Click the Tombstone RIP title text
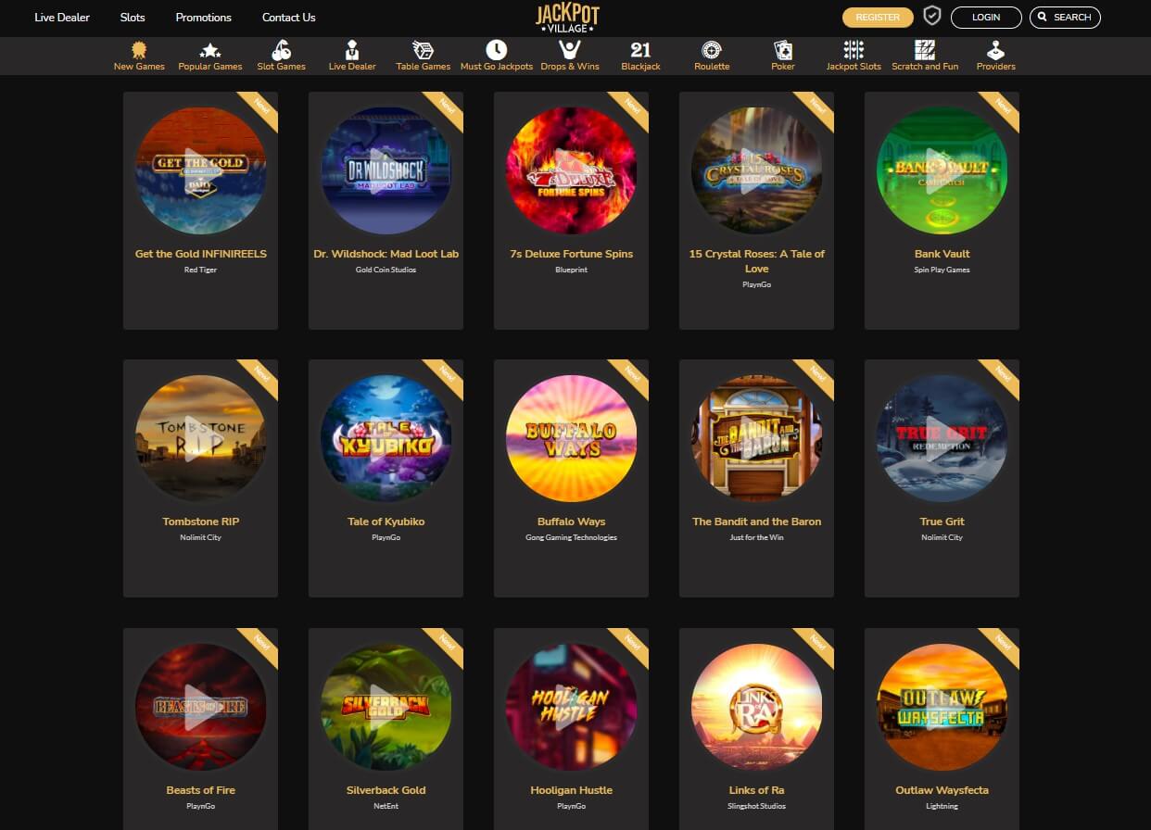The width and height of the screenshot is (1151, 830). click(x=200, y=522)
